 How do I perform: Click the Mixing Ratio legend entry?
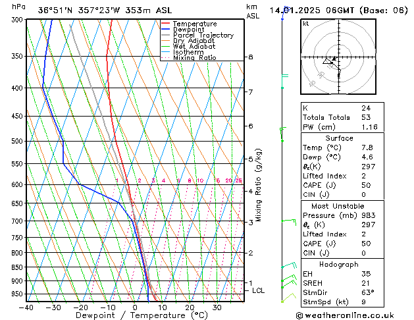click(x=189, y=57)
